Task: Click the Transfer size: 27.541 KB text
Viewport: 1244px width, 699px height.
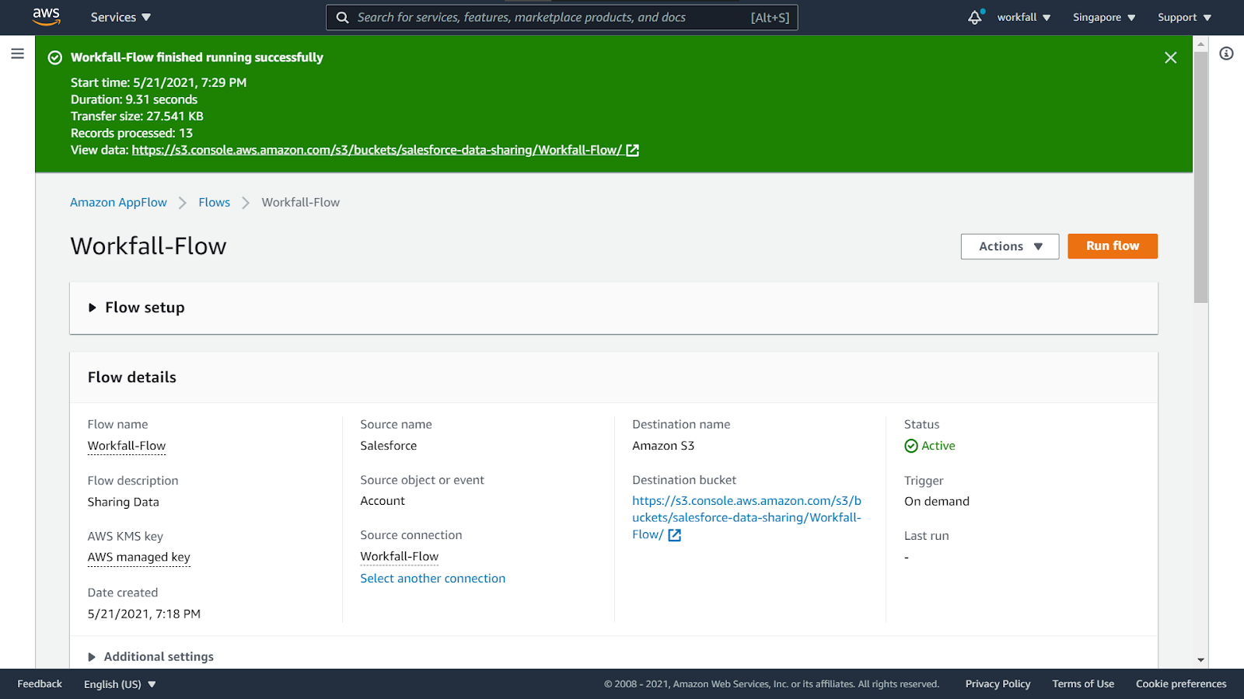Action: (x=137, y=116)
